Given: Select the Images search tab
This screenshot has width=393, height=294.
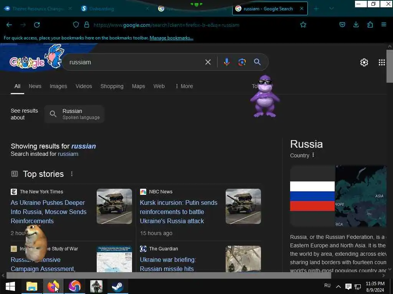Looking at the screenshot, I should coord(58,86).
